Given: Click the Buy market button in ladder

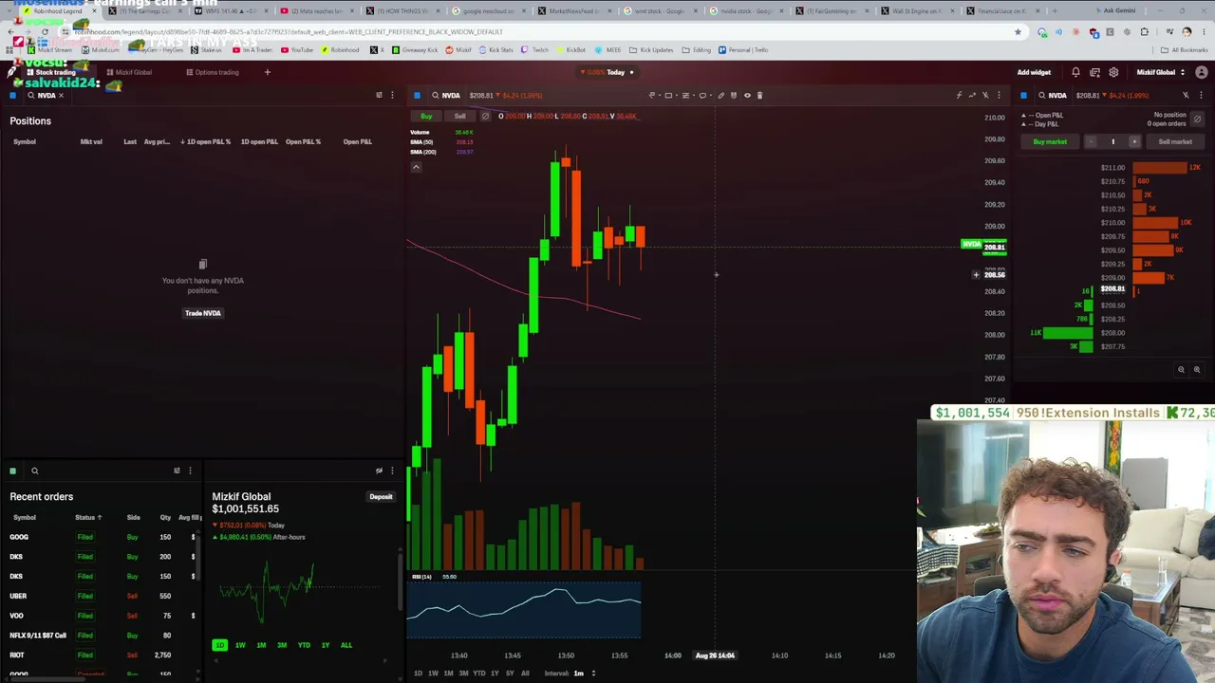Looking at the screenshot, I should pos(1050,141).
